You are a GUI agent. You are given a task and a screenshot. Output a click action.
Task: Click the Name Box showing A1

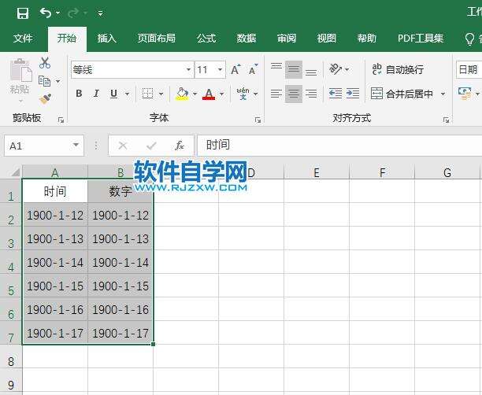click(38, 146)
